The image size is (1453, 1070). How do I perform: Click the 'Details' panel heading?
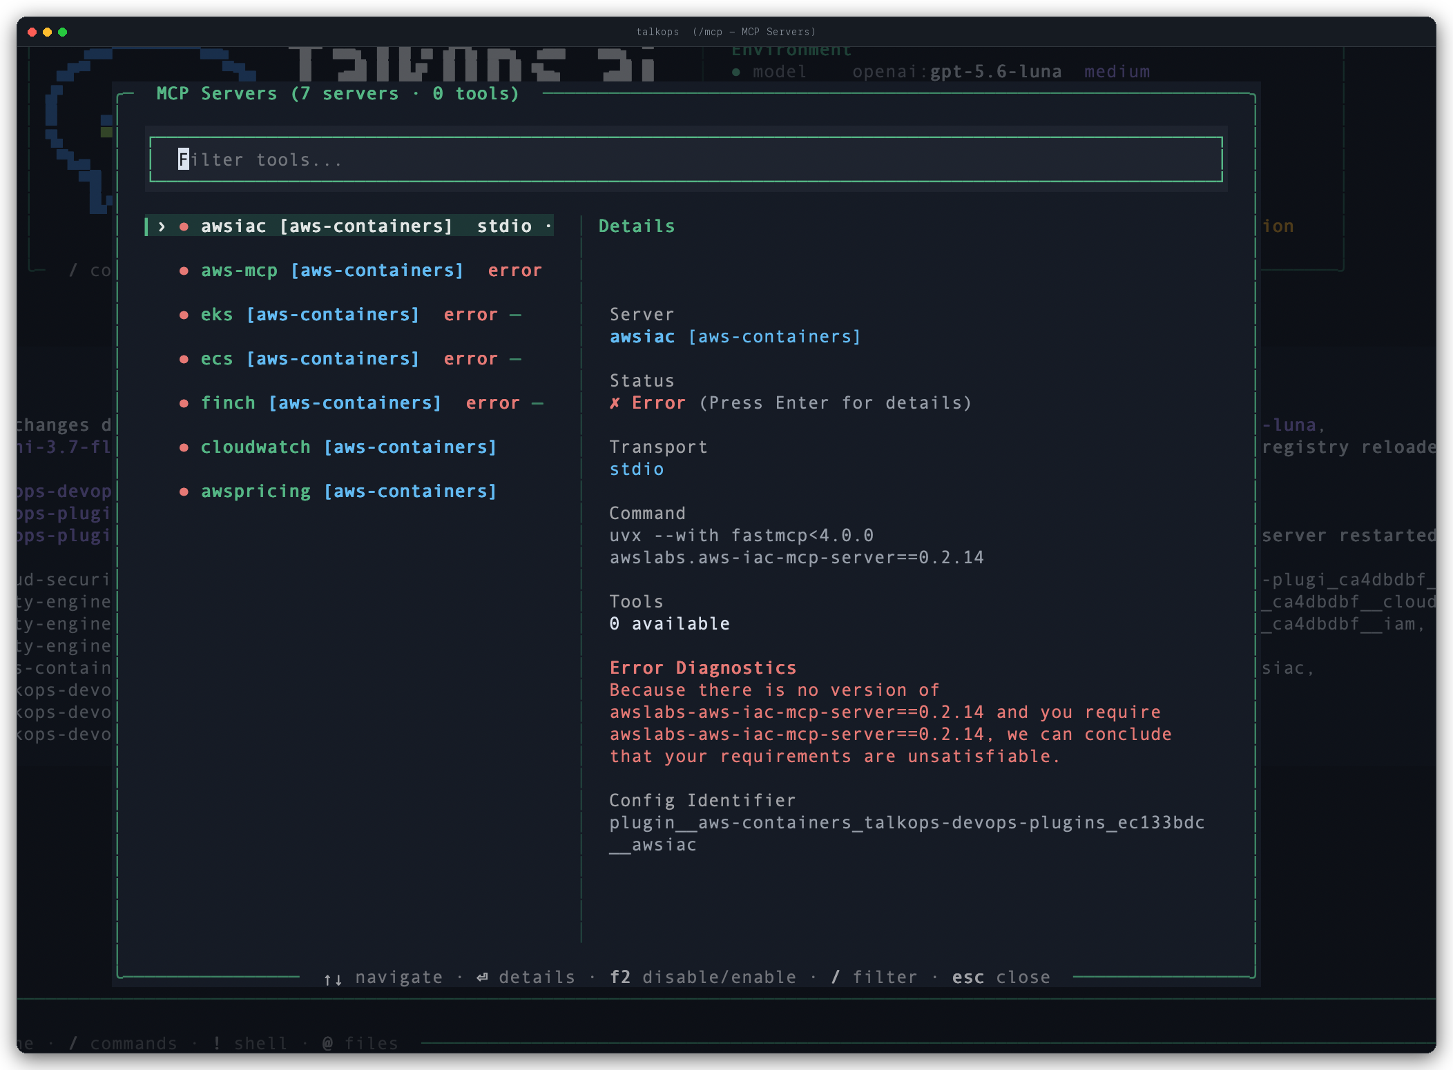(637, 226)
